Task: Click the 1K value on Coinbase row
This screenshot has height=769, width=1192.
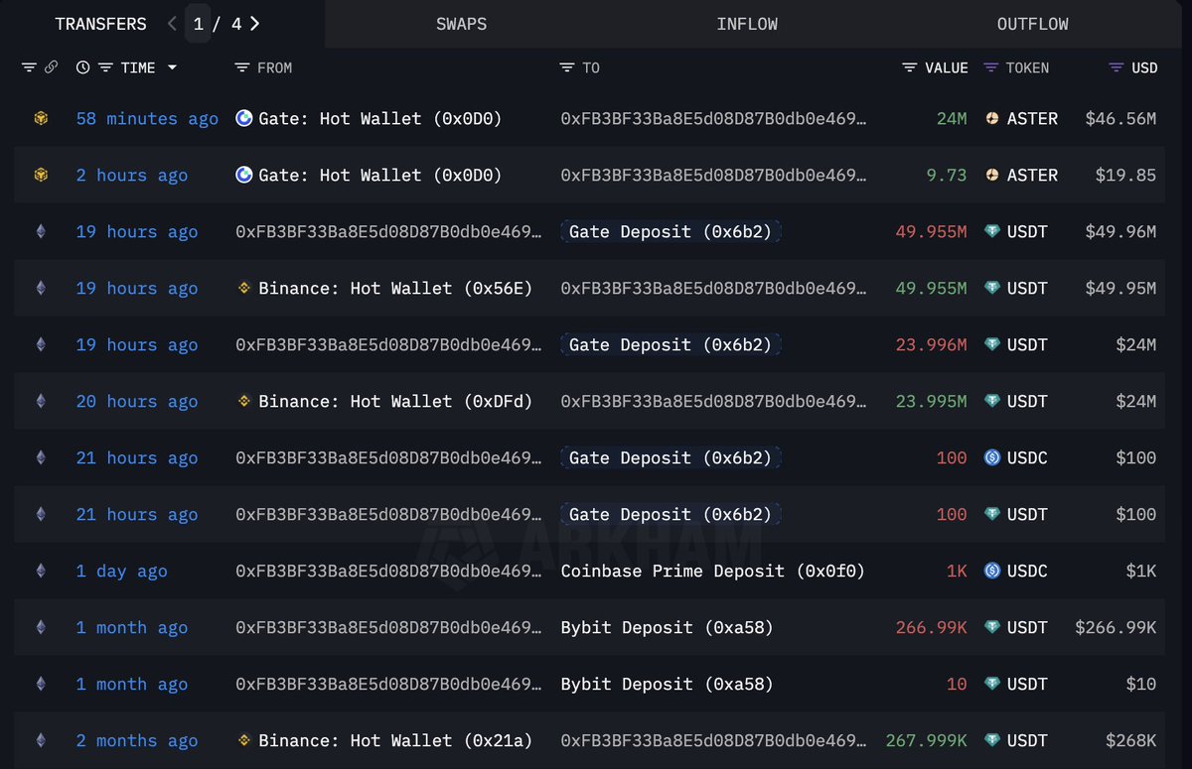Action: (x=957, y=571)
